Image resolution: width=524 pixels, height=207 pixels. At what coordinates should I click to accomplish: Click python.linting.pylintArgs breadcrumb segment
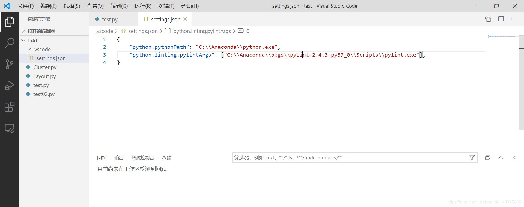tap(198, 31)
